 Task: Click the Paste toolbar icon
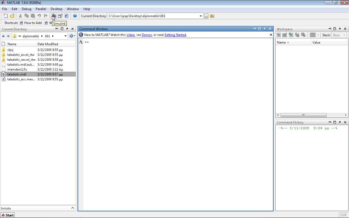[33, 16]
